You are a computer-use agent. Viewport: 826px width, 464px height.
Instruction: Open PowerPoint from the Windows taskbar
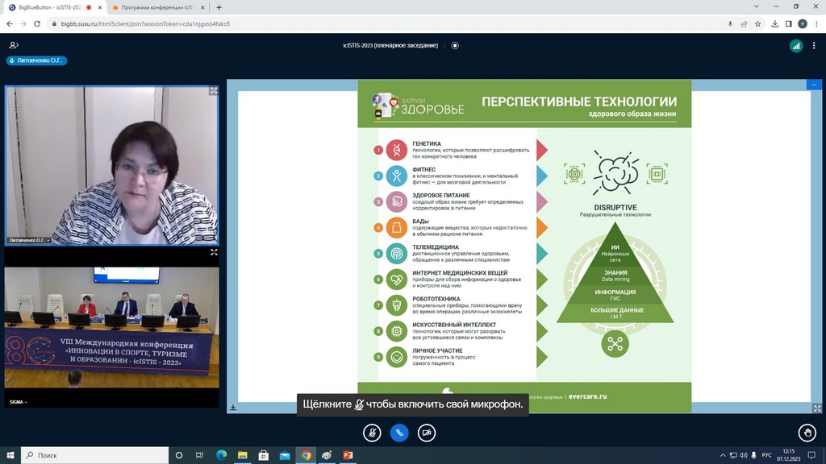point(348,455)
